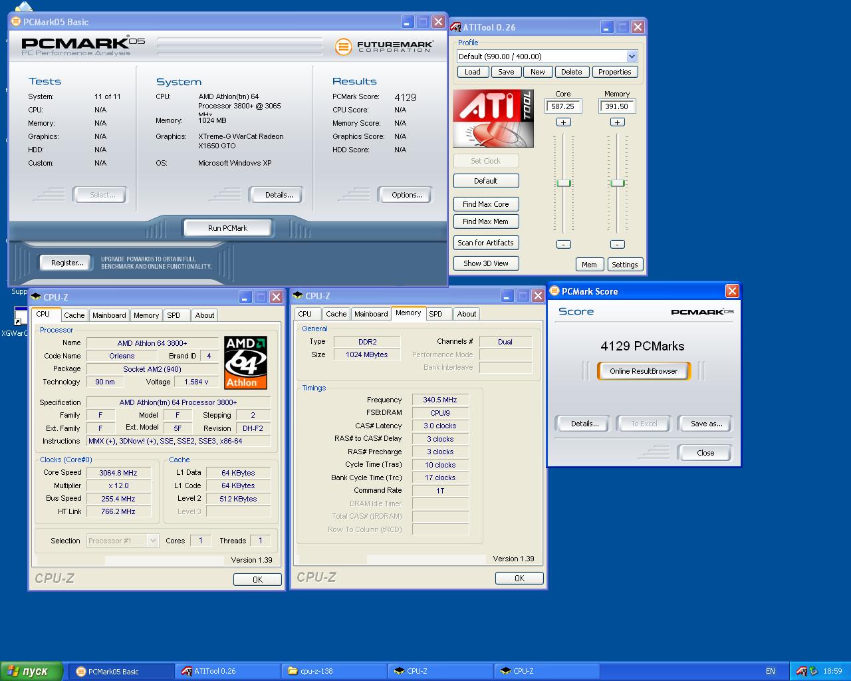
Task: Switch to Mainboard tab in left CPU-Z
Action: pos(109,315)
